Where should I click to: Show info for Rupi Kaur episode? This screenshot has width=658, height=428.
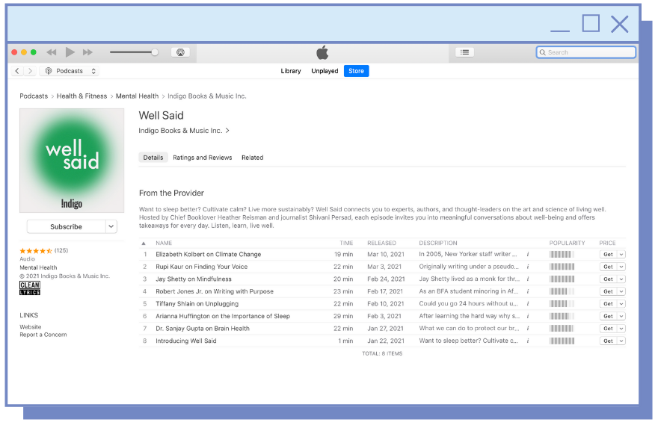528,267
